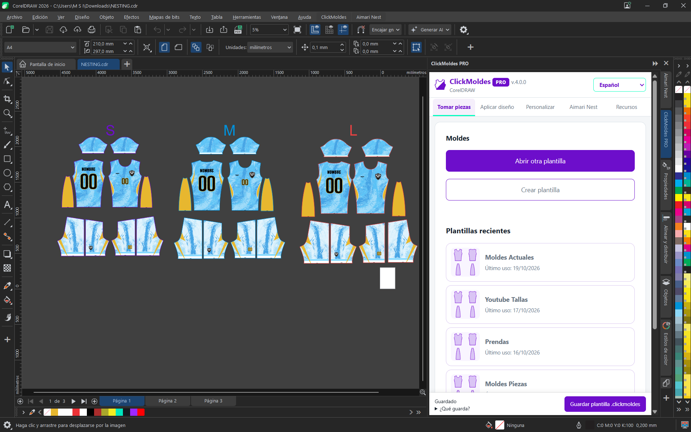Image resolution: width=691 pixels, height=432 pixels.
Task: Open the Options gear in toolbar
Action: click(464, 30)
